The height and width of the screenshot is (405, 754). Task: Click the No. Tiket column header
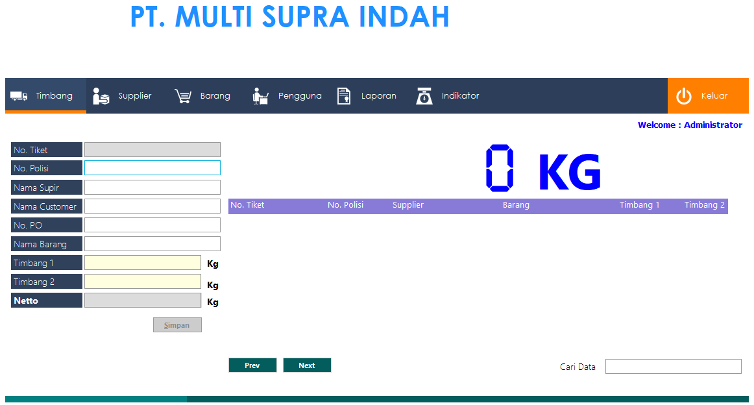(247, 205)
